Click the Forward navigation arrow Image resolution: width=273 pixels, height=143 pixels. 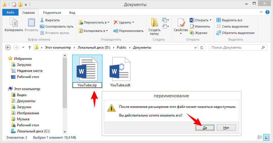(x=16, y=47)
